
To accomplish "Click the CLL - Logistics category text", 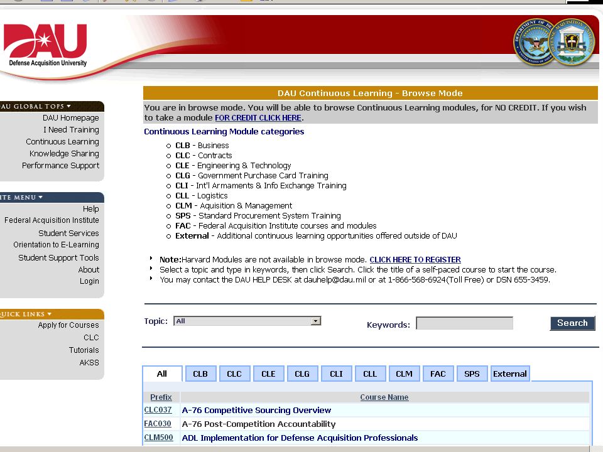I will click(x=202, y=196).
